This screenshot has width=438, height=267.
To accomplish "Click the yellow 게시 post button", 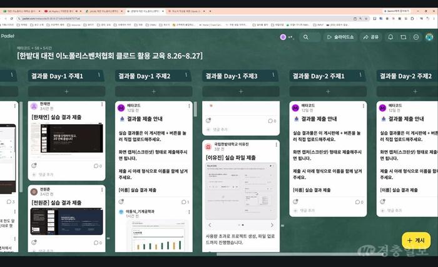I will (416, 240).
